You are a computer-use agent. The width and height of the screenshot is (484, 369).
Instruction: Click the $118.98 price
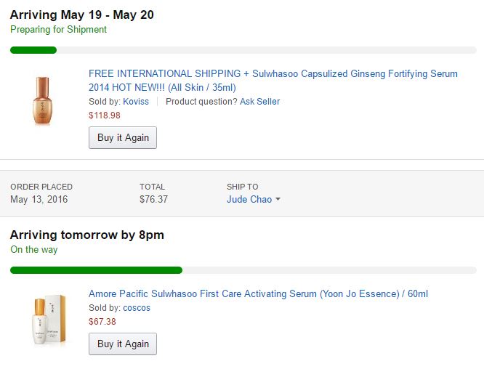105,115
